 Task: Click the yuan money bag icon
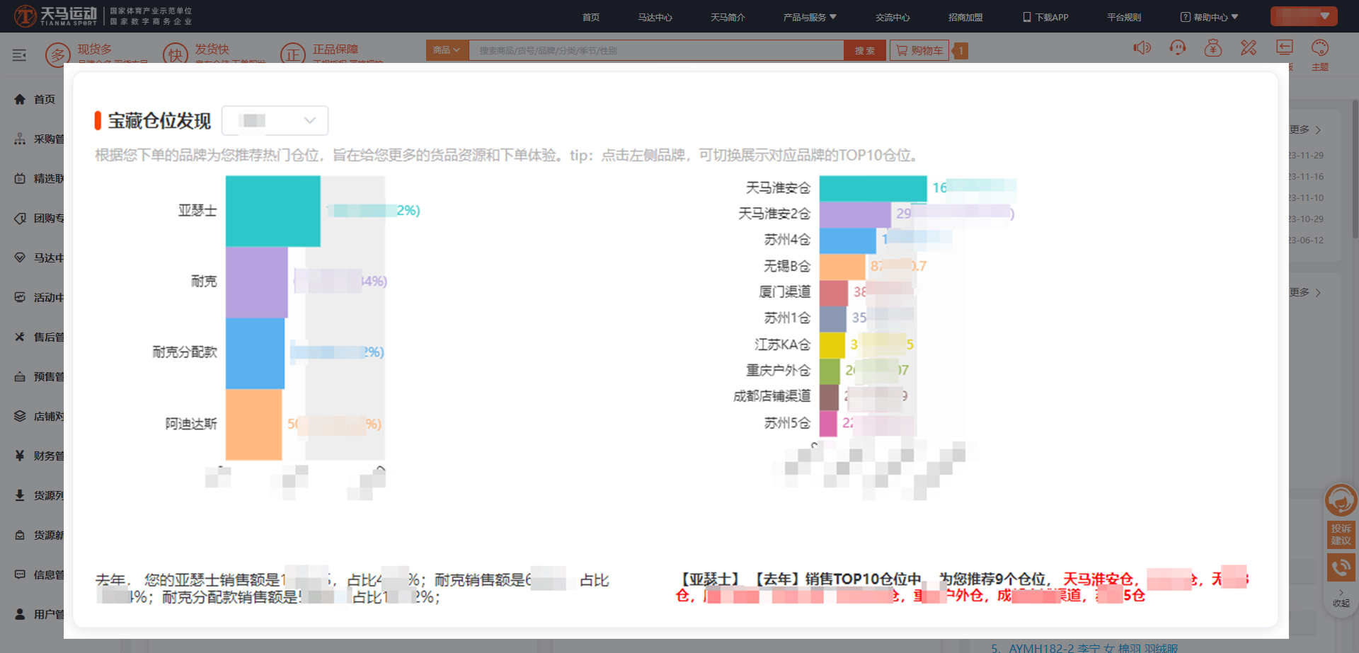1213,48
